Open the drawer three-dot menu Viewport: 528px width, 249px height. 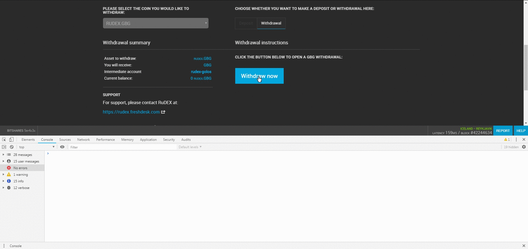tap(4, 246)
